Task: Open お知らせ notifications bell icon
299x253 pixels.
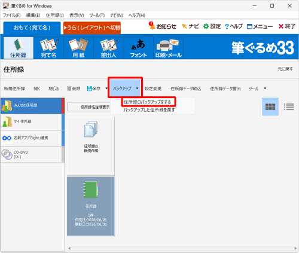Action: click(x=152, y=26)
